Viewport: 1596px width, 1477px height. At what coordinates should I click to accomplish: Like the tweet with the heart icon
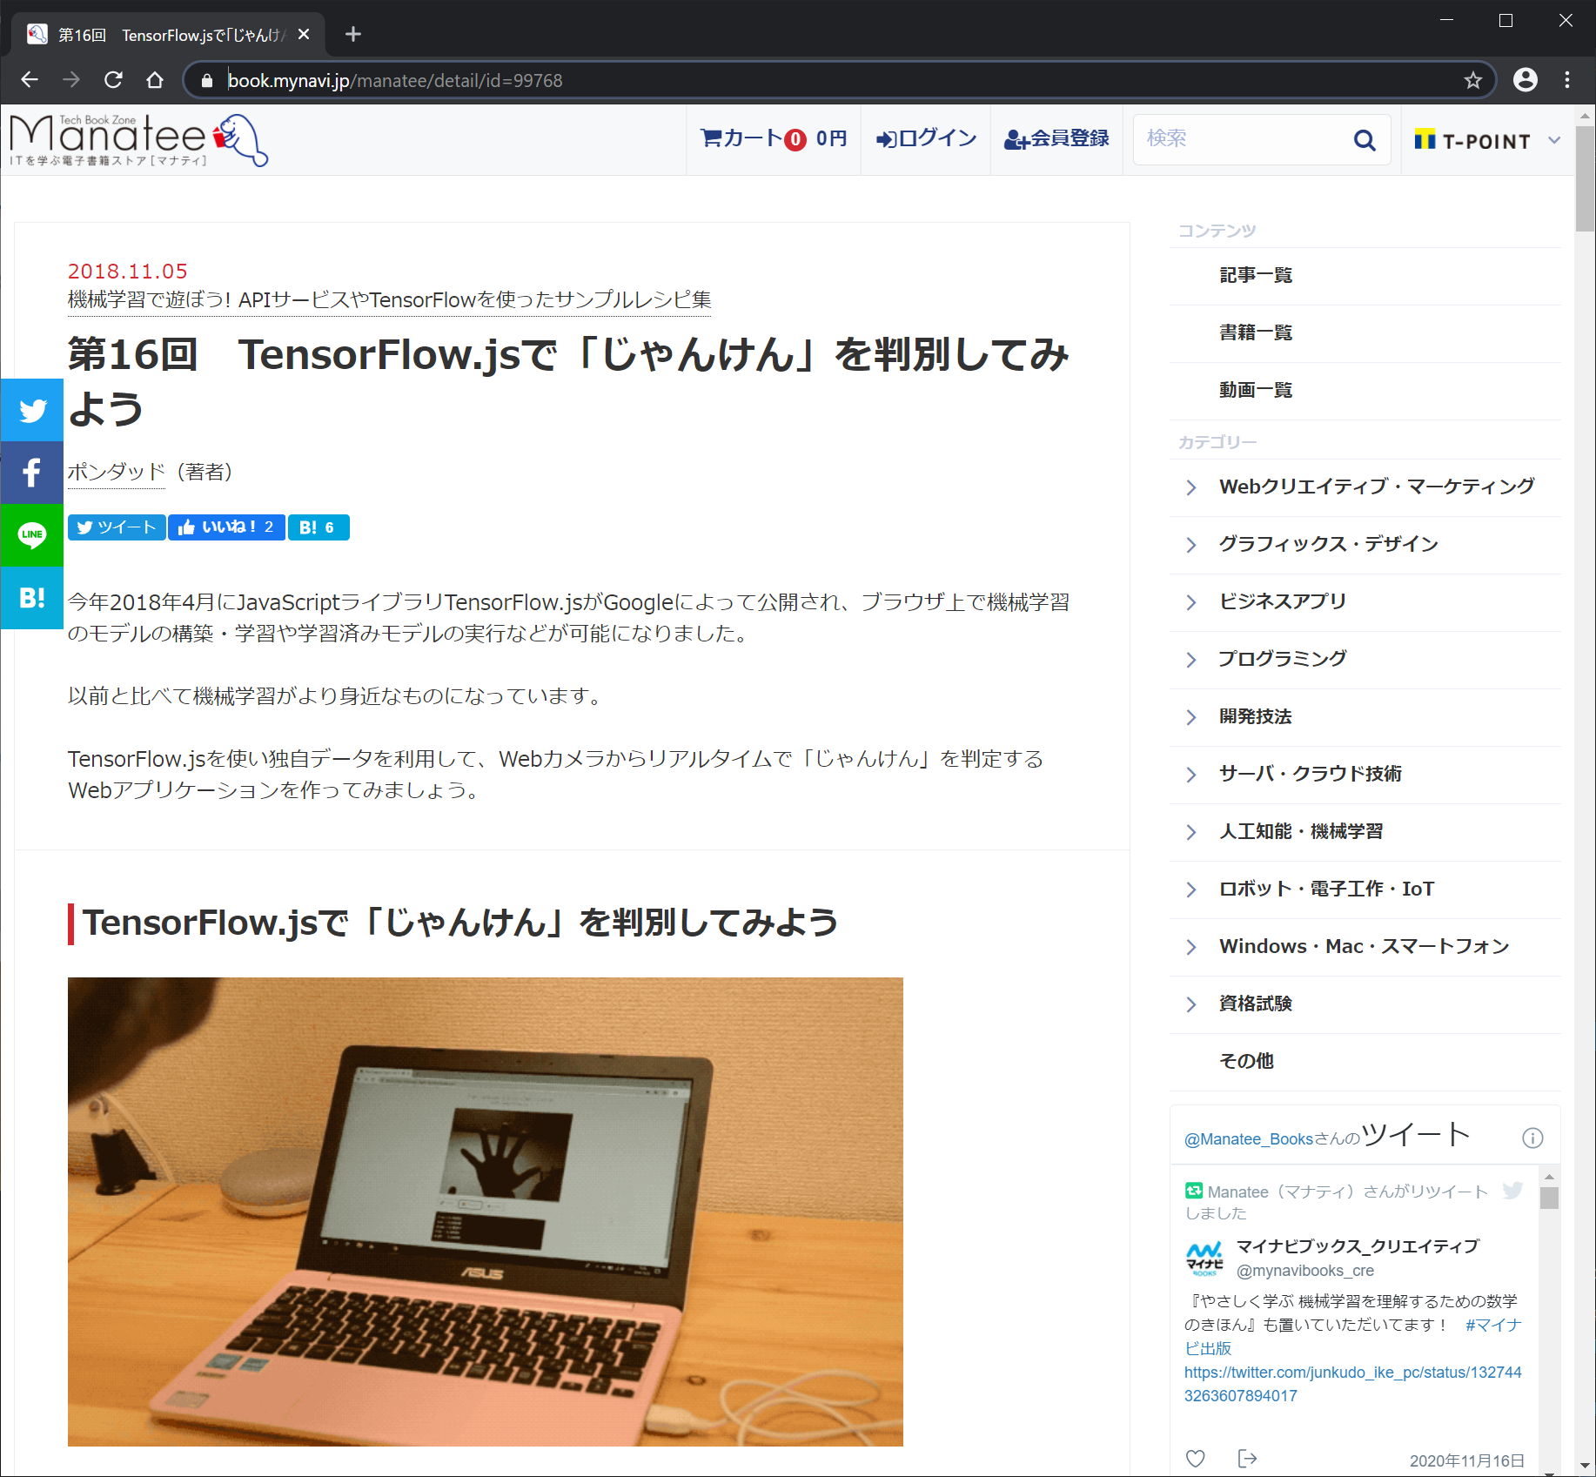click(x=1196, y=1459)
